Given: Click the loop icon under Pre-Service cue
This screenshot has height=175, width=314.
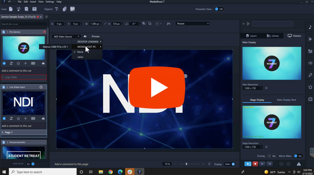Looking at the screenshot, I should [11, 63].
